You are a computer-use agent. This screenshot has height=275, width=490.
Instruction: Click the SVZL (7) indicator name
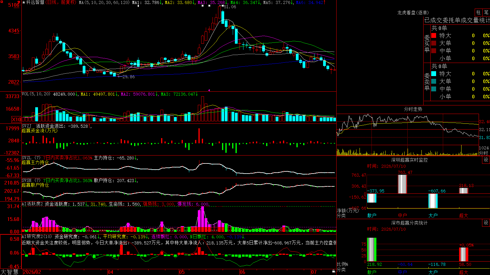tap(31, 158)
